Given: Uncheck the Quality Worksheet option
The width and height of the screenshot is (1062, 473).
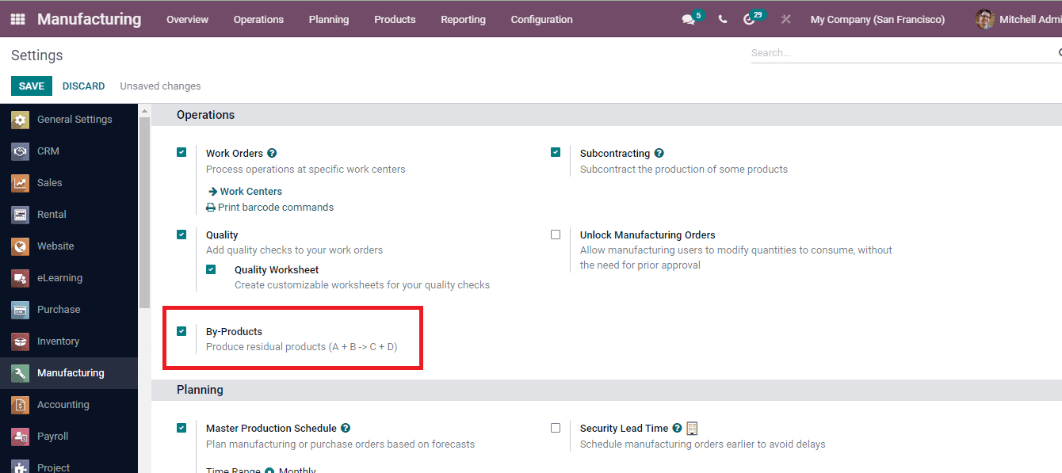Looking at the screenshot, I should click(211, 269).
